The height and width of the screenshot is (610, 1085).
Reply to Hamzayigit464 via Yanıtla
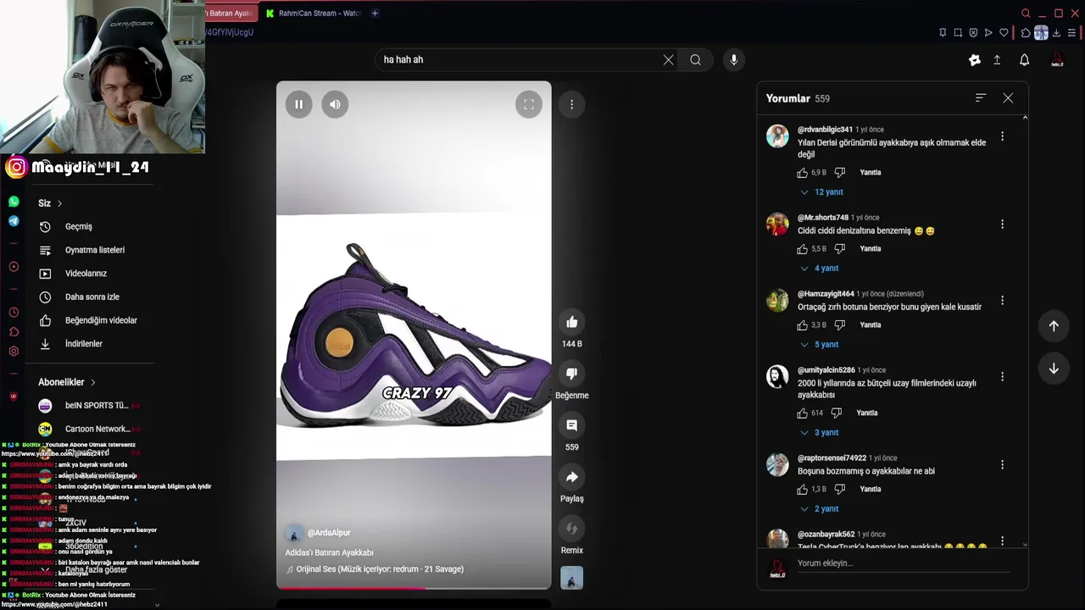[871, 324]
